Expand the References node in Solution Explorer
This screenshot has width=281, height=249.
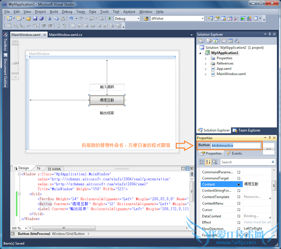[205, 64]
